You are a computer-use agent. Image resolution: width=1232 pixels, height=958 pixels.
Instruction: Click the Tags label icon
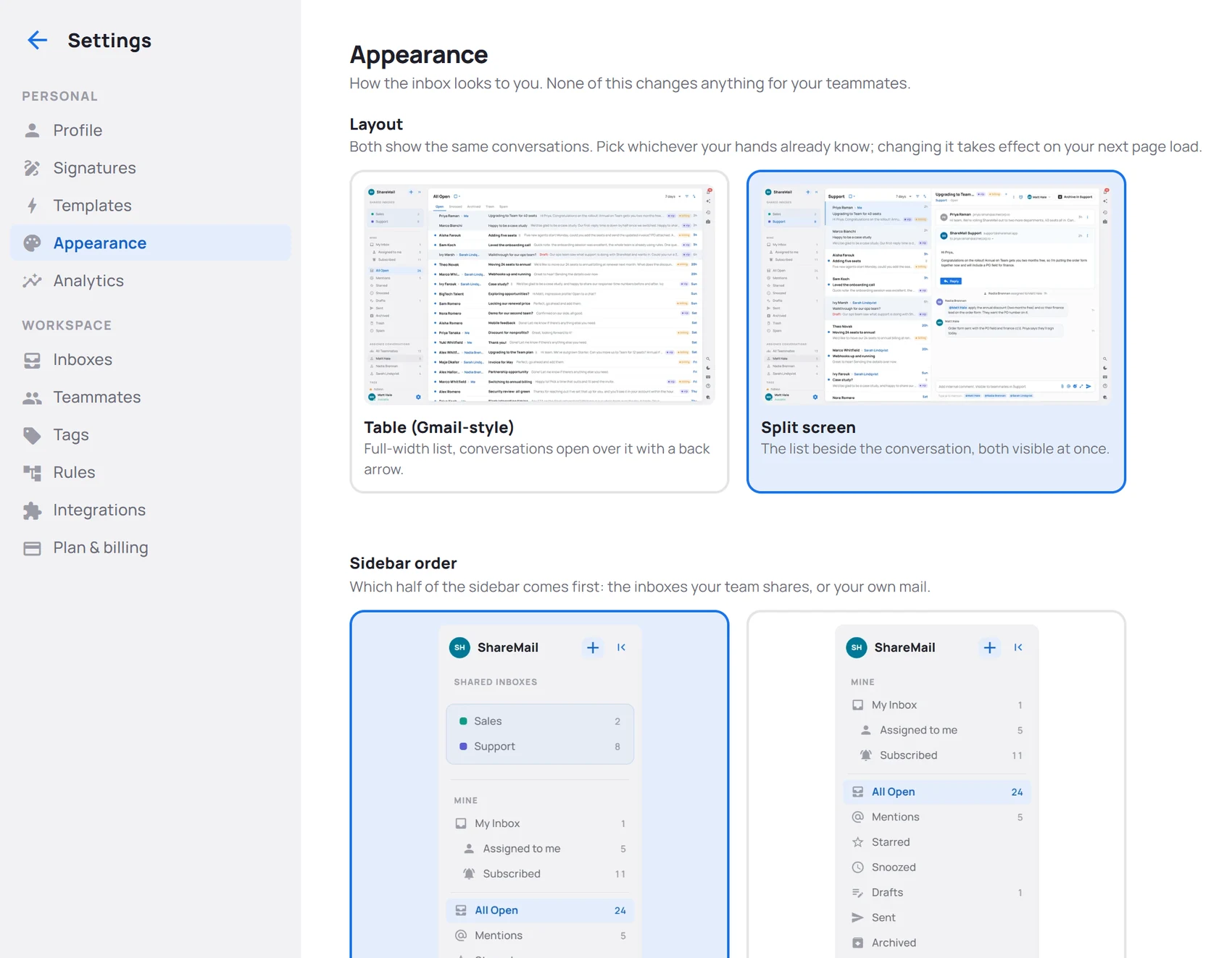point(32,435)
